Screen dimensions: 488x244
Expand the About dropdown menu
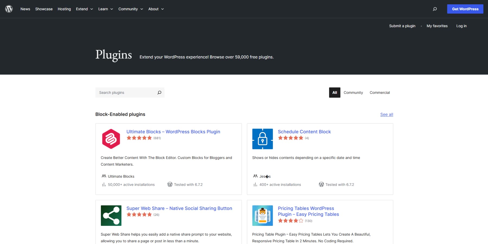pyautogui.click(x=156, y=9)
